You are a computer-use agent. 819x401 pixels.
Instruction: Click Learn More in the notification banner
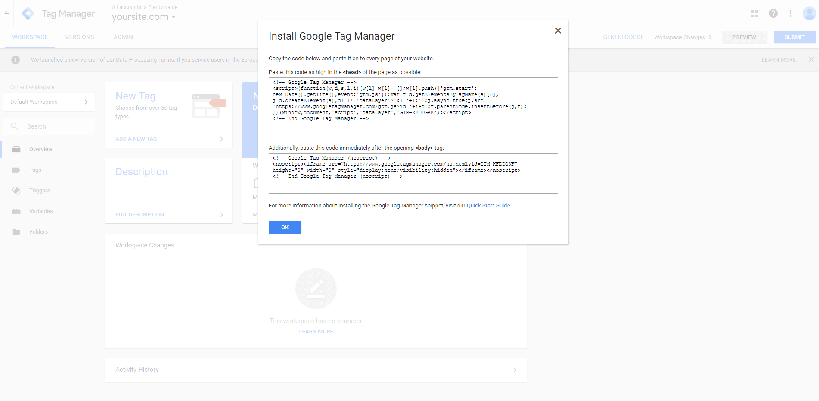click(779, 60)
